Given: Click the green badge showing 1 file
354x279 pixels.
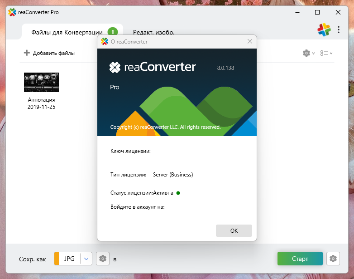Looking at the screenshot, I should [x=112, y=32].
